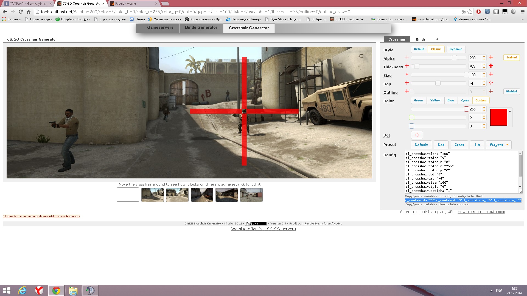Expand the Players preset dropdown
The width and height of the screenshot is (527, 296).
(x=498, y=145)
